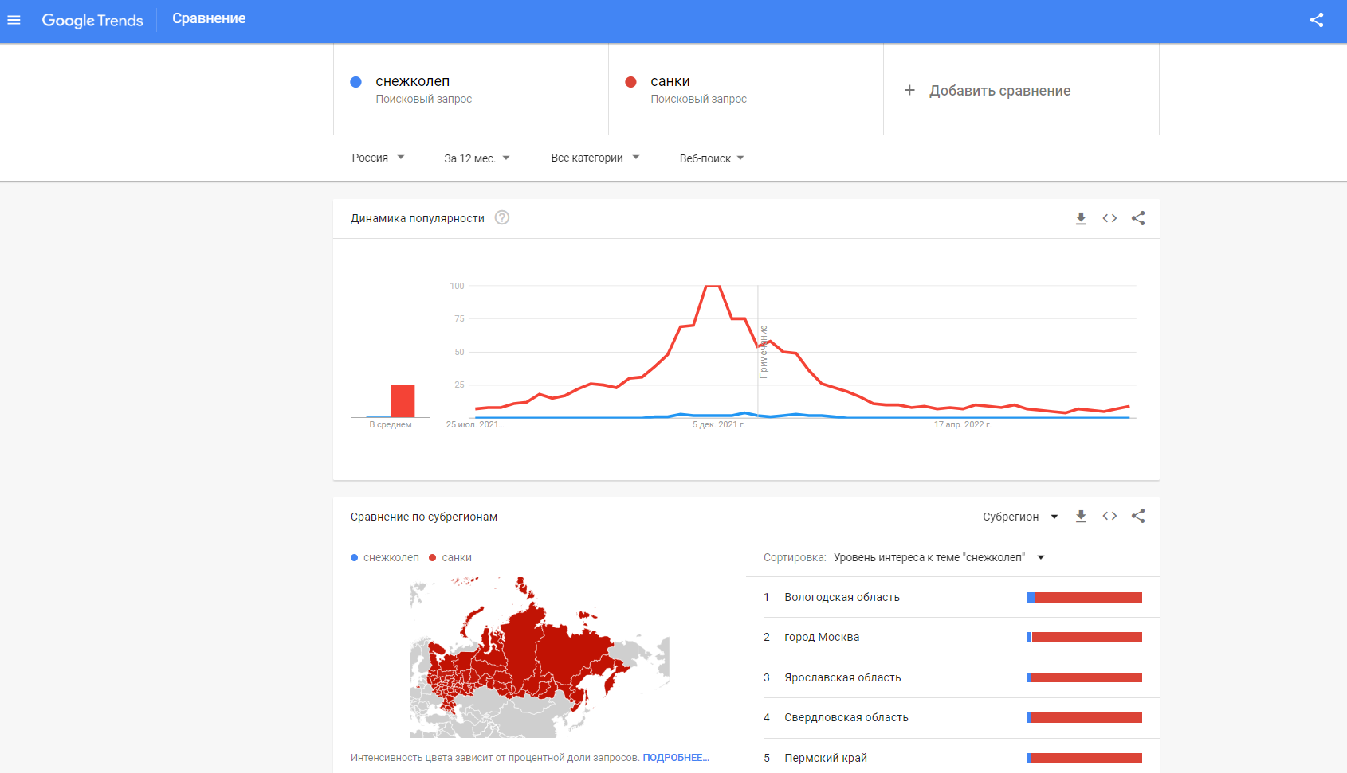Open the Веб-поиск search type dropdown
Screen dimensions: 1347x773
[x=711, y=158]
